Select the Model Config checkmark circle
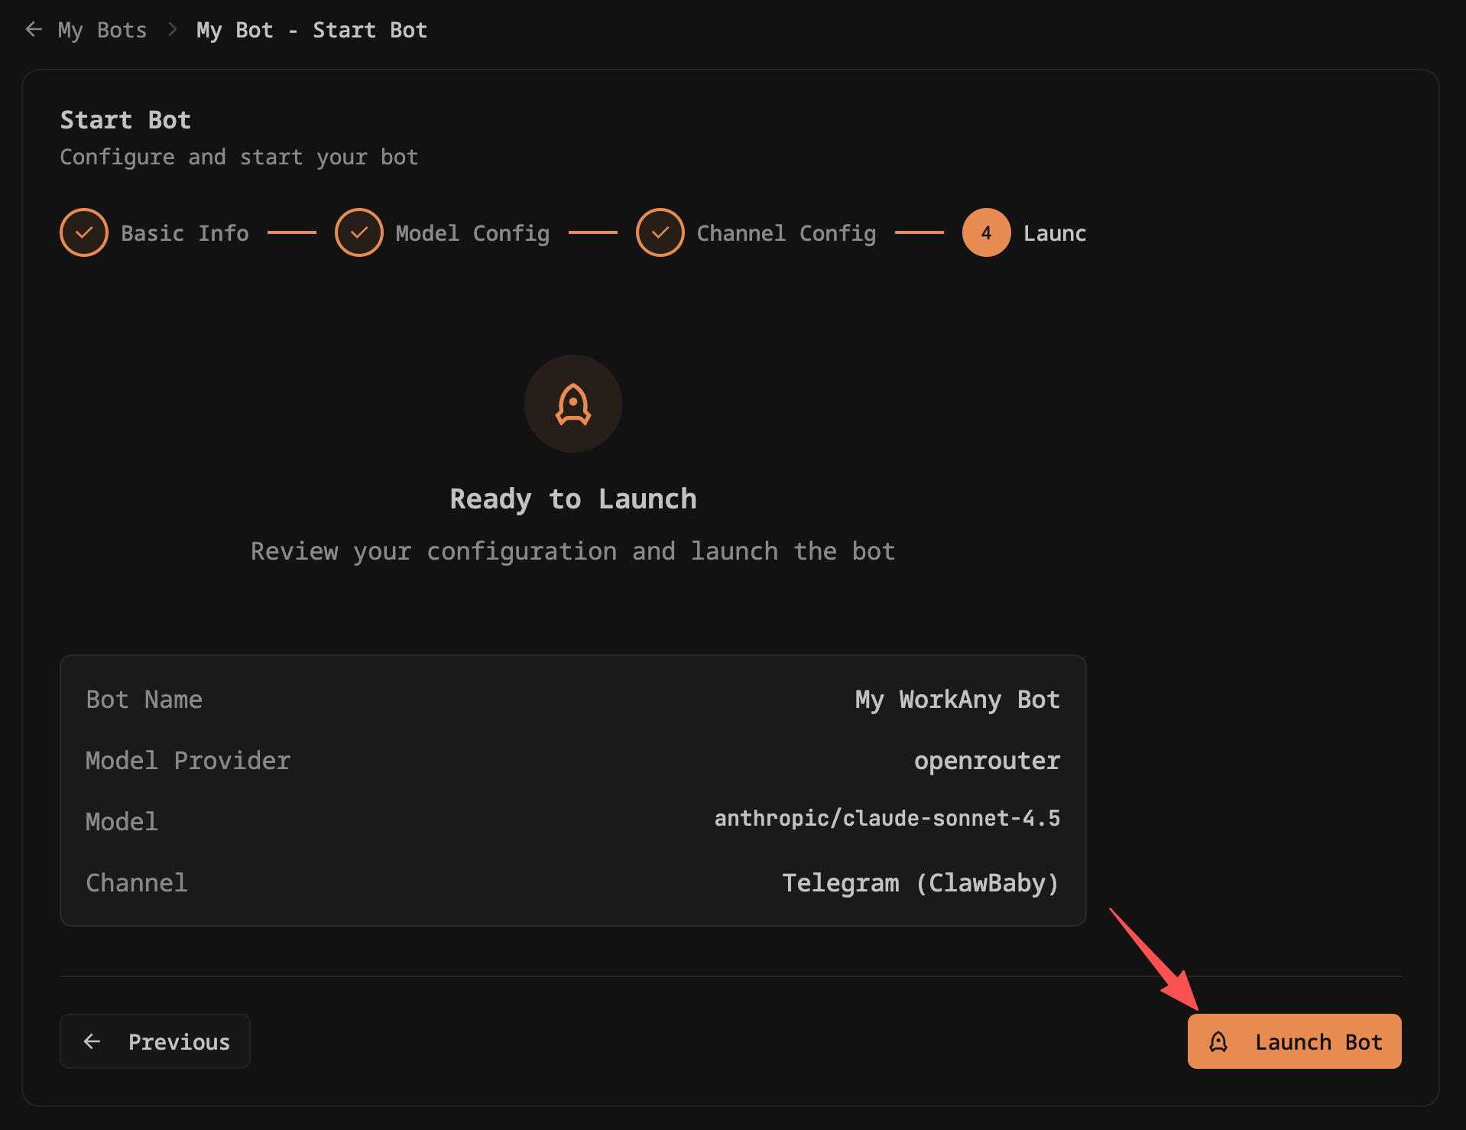This screenshot has width=1466, height=1130. click(358, 232)
